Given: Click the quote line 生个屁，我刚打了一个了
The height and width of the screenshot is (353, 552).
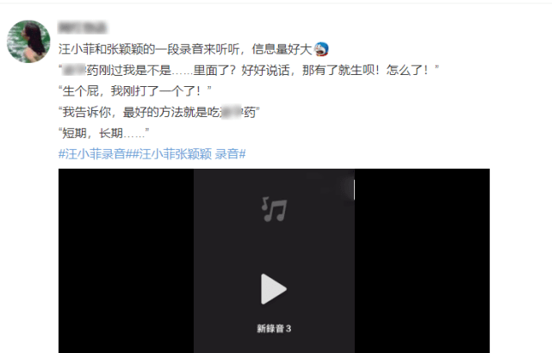Looking at the screenshot, I should [135, 91].
